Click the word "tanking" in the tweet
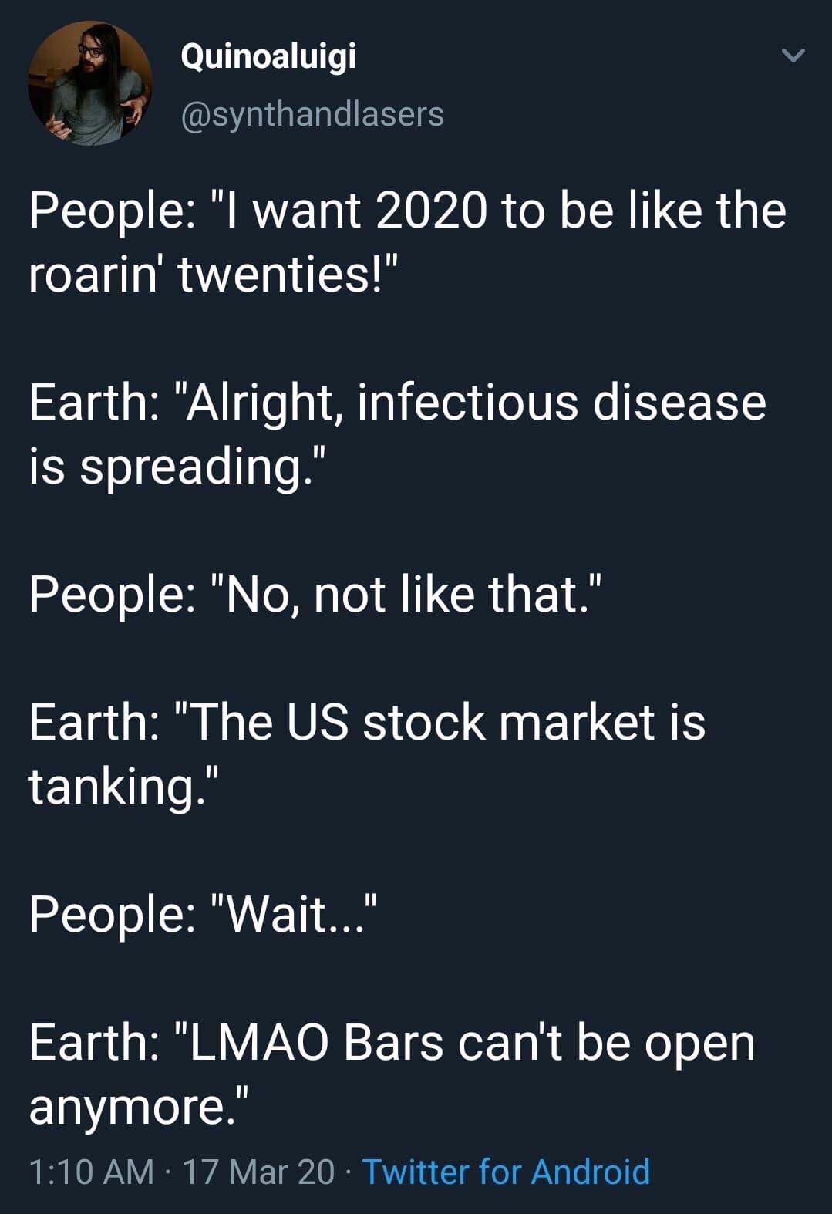Screen dimensions: 832x1214 click(x=110, y=787)
